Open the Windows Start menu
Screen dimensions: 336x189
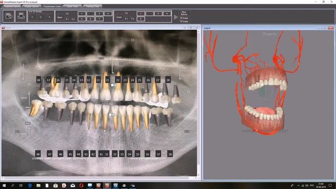pos(4,185)
